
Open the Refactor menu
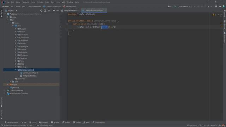point(40,2)
